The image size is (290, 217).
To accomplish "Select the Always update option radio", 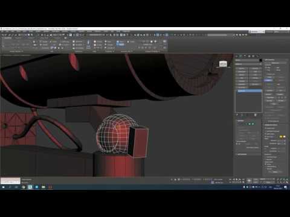I will [266, 164].
